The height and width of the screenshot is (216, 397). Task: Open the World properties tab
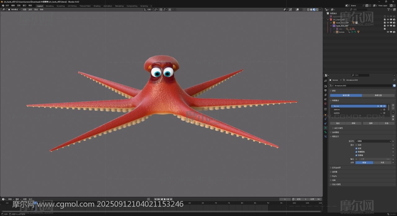[x=325, y=104]
